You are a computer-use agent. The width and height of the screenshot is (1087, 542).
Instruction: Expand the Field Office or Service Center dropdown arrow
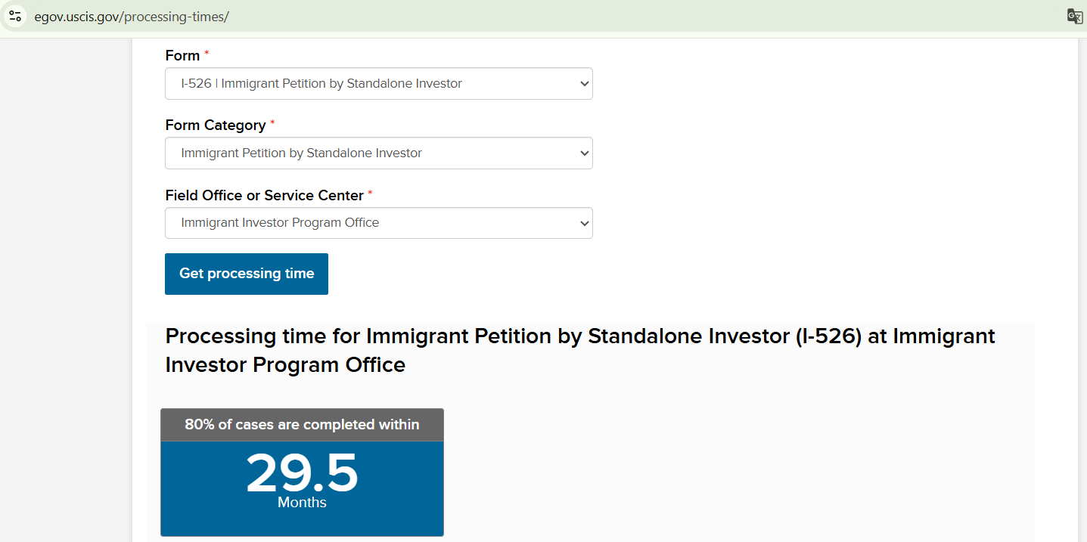pos(583,223)
